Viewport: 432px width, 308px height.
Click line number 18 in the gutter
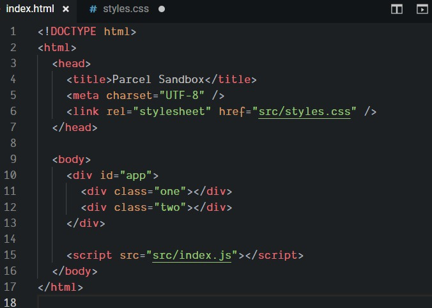tap(10, 302)
